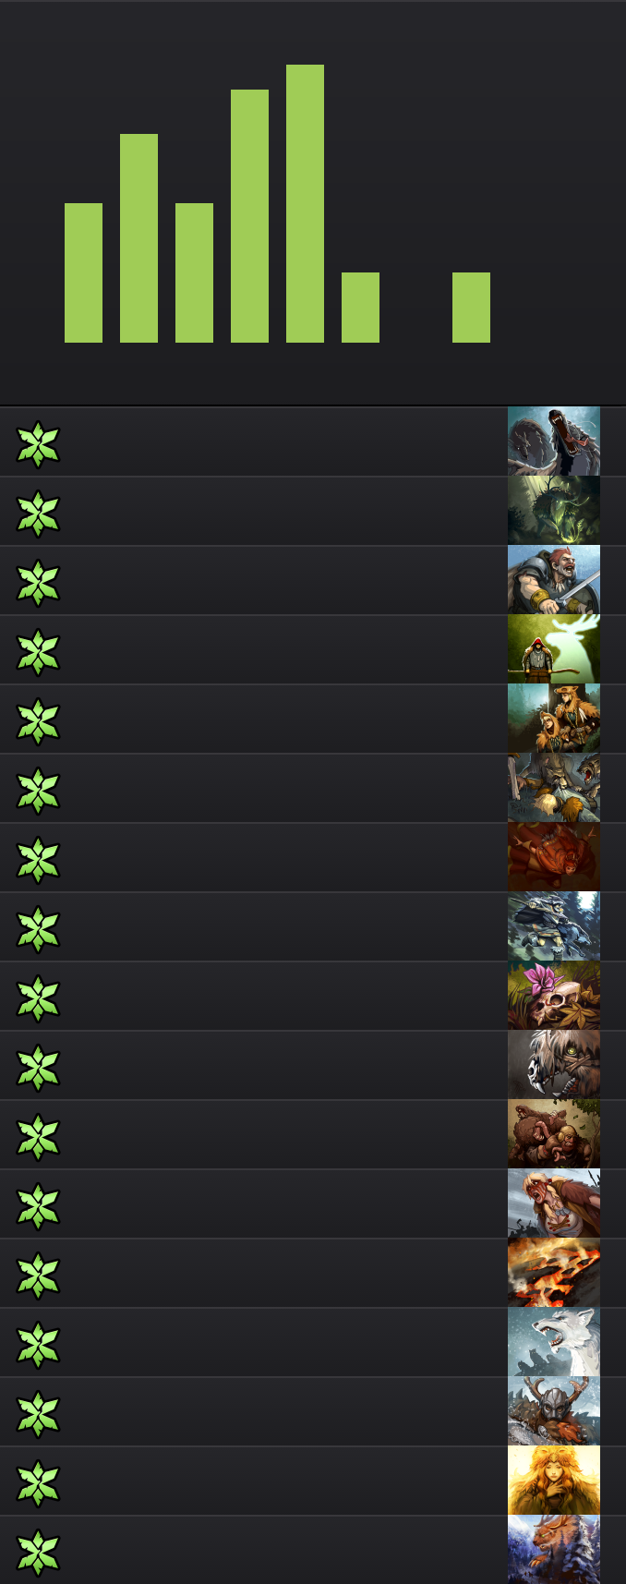
Task: Click the green leaf icon next to the golden-haired woman card
Action: pyautogui.click(x=38, y=1483)
